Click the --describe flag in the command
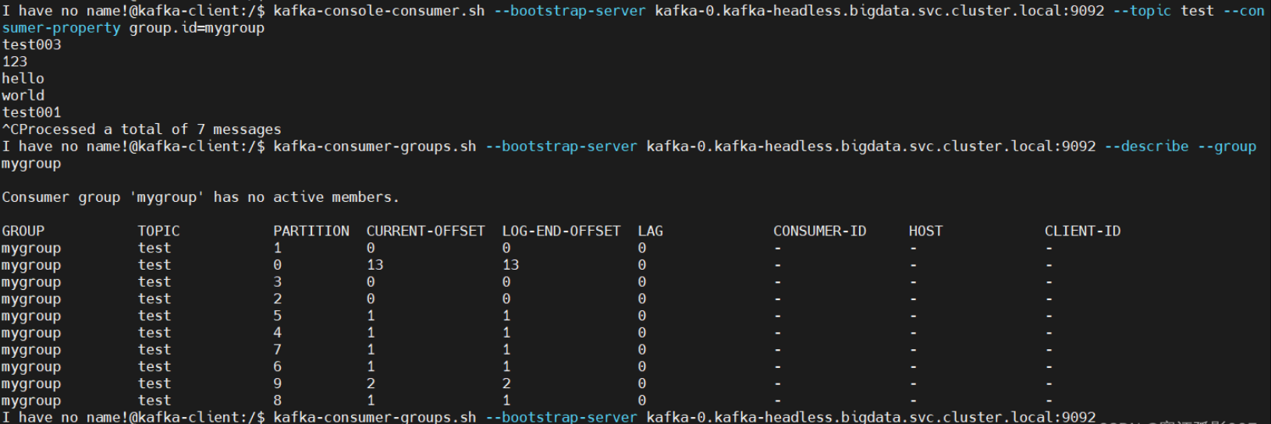Viewport: 1271px width, 424px height. [x=1147, y=147]
